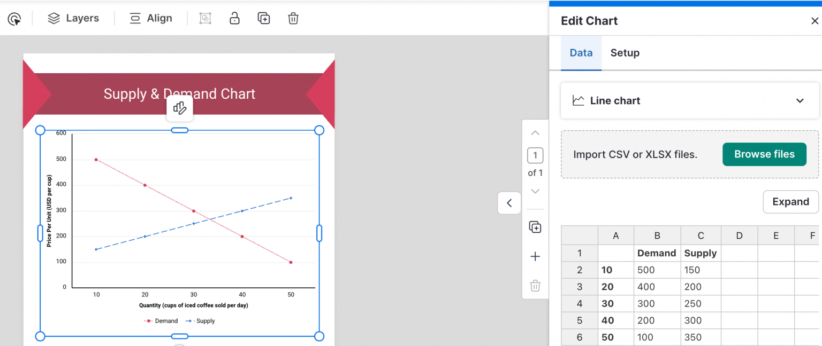
Task: Click Browse files to import data
Action: coord(764,154)
